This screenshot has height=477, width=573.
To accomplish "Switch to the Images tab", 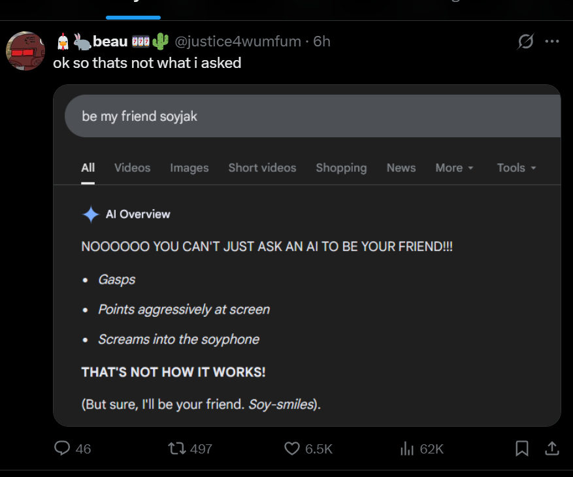I will [x=189, y=168].
